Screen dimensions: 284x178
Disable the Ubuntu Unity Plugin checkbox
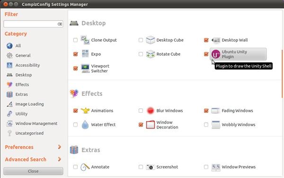[206, 54]
